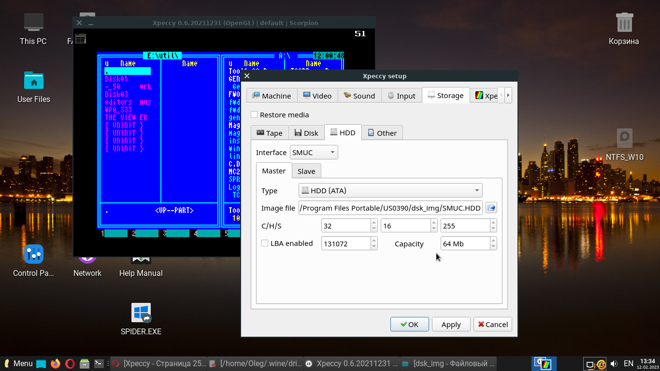Screen dimensions: 660x371
Task: Open Menu start button
Action: point(18,363)
